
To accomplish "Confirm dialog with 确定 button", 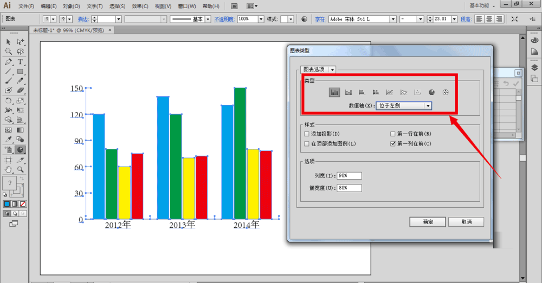I will coord(428,221).
